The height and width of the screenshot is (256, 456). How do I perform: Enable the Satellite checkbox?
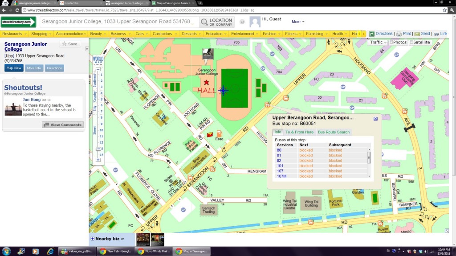[411, 42]
